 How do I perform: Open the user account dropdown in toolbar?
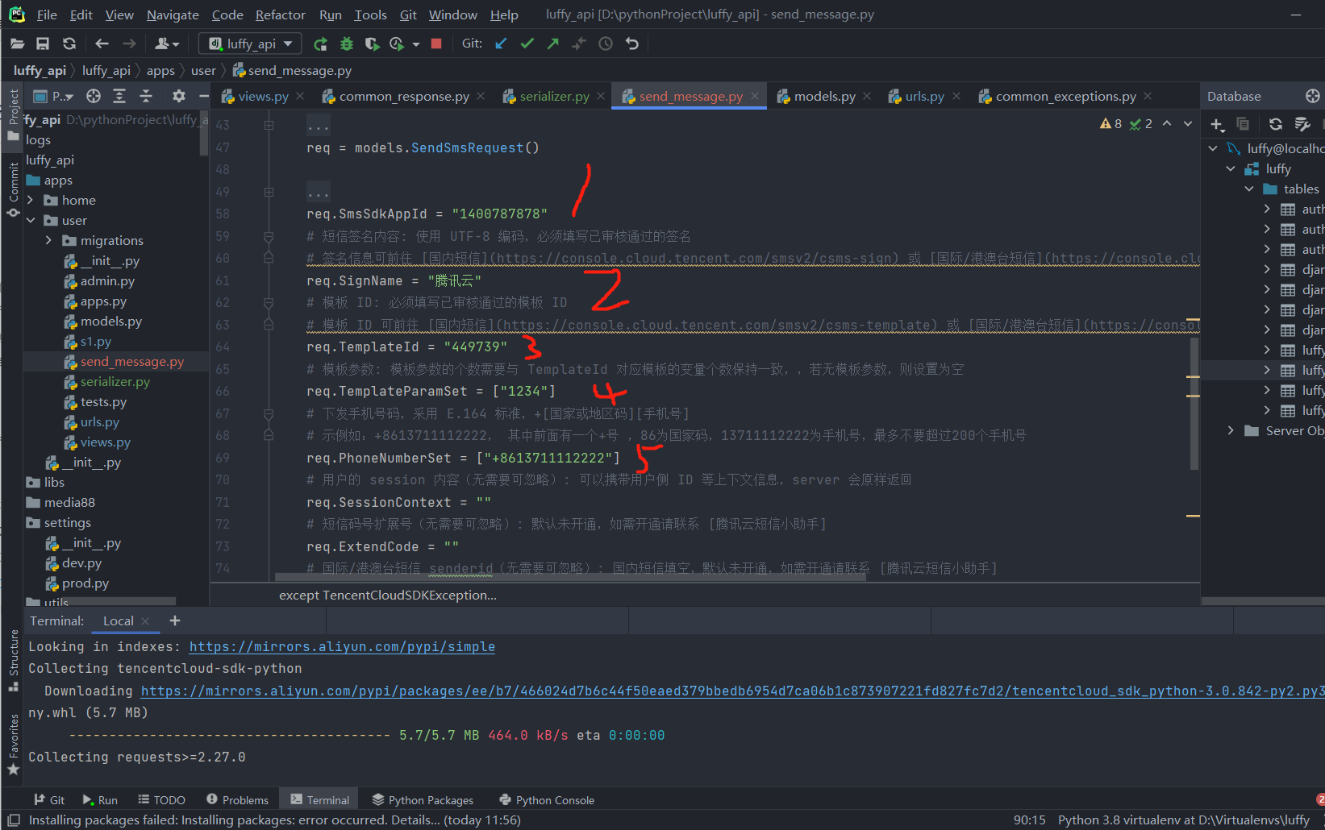pos(166,44)
